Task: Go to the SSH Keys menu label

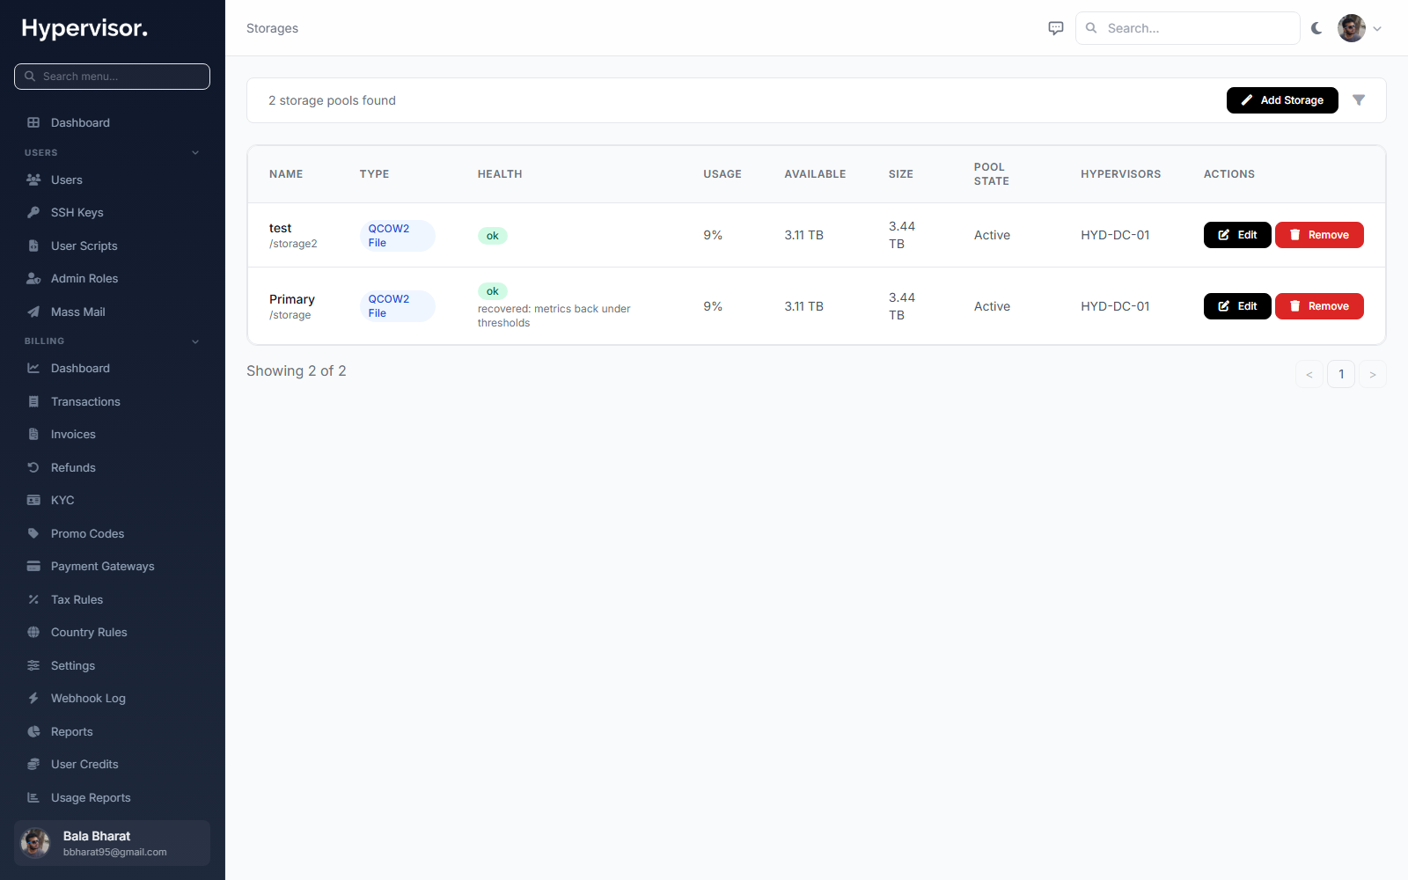Action: (x=77, y=212)
